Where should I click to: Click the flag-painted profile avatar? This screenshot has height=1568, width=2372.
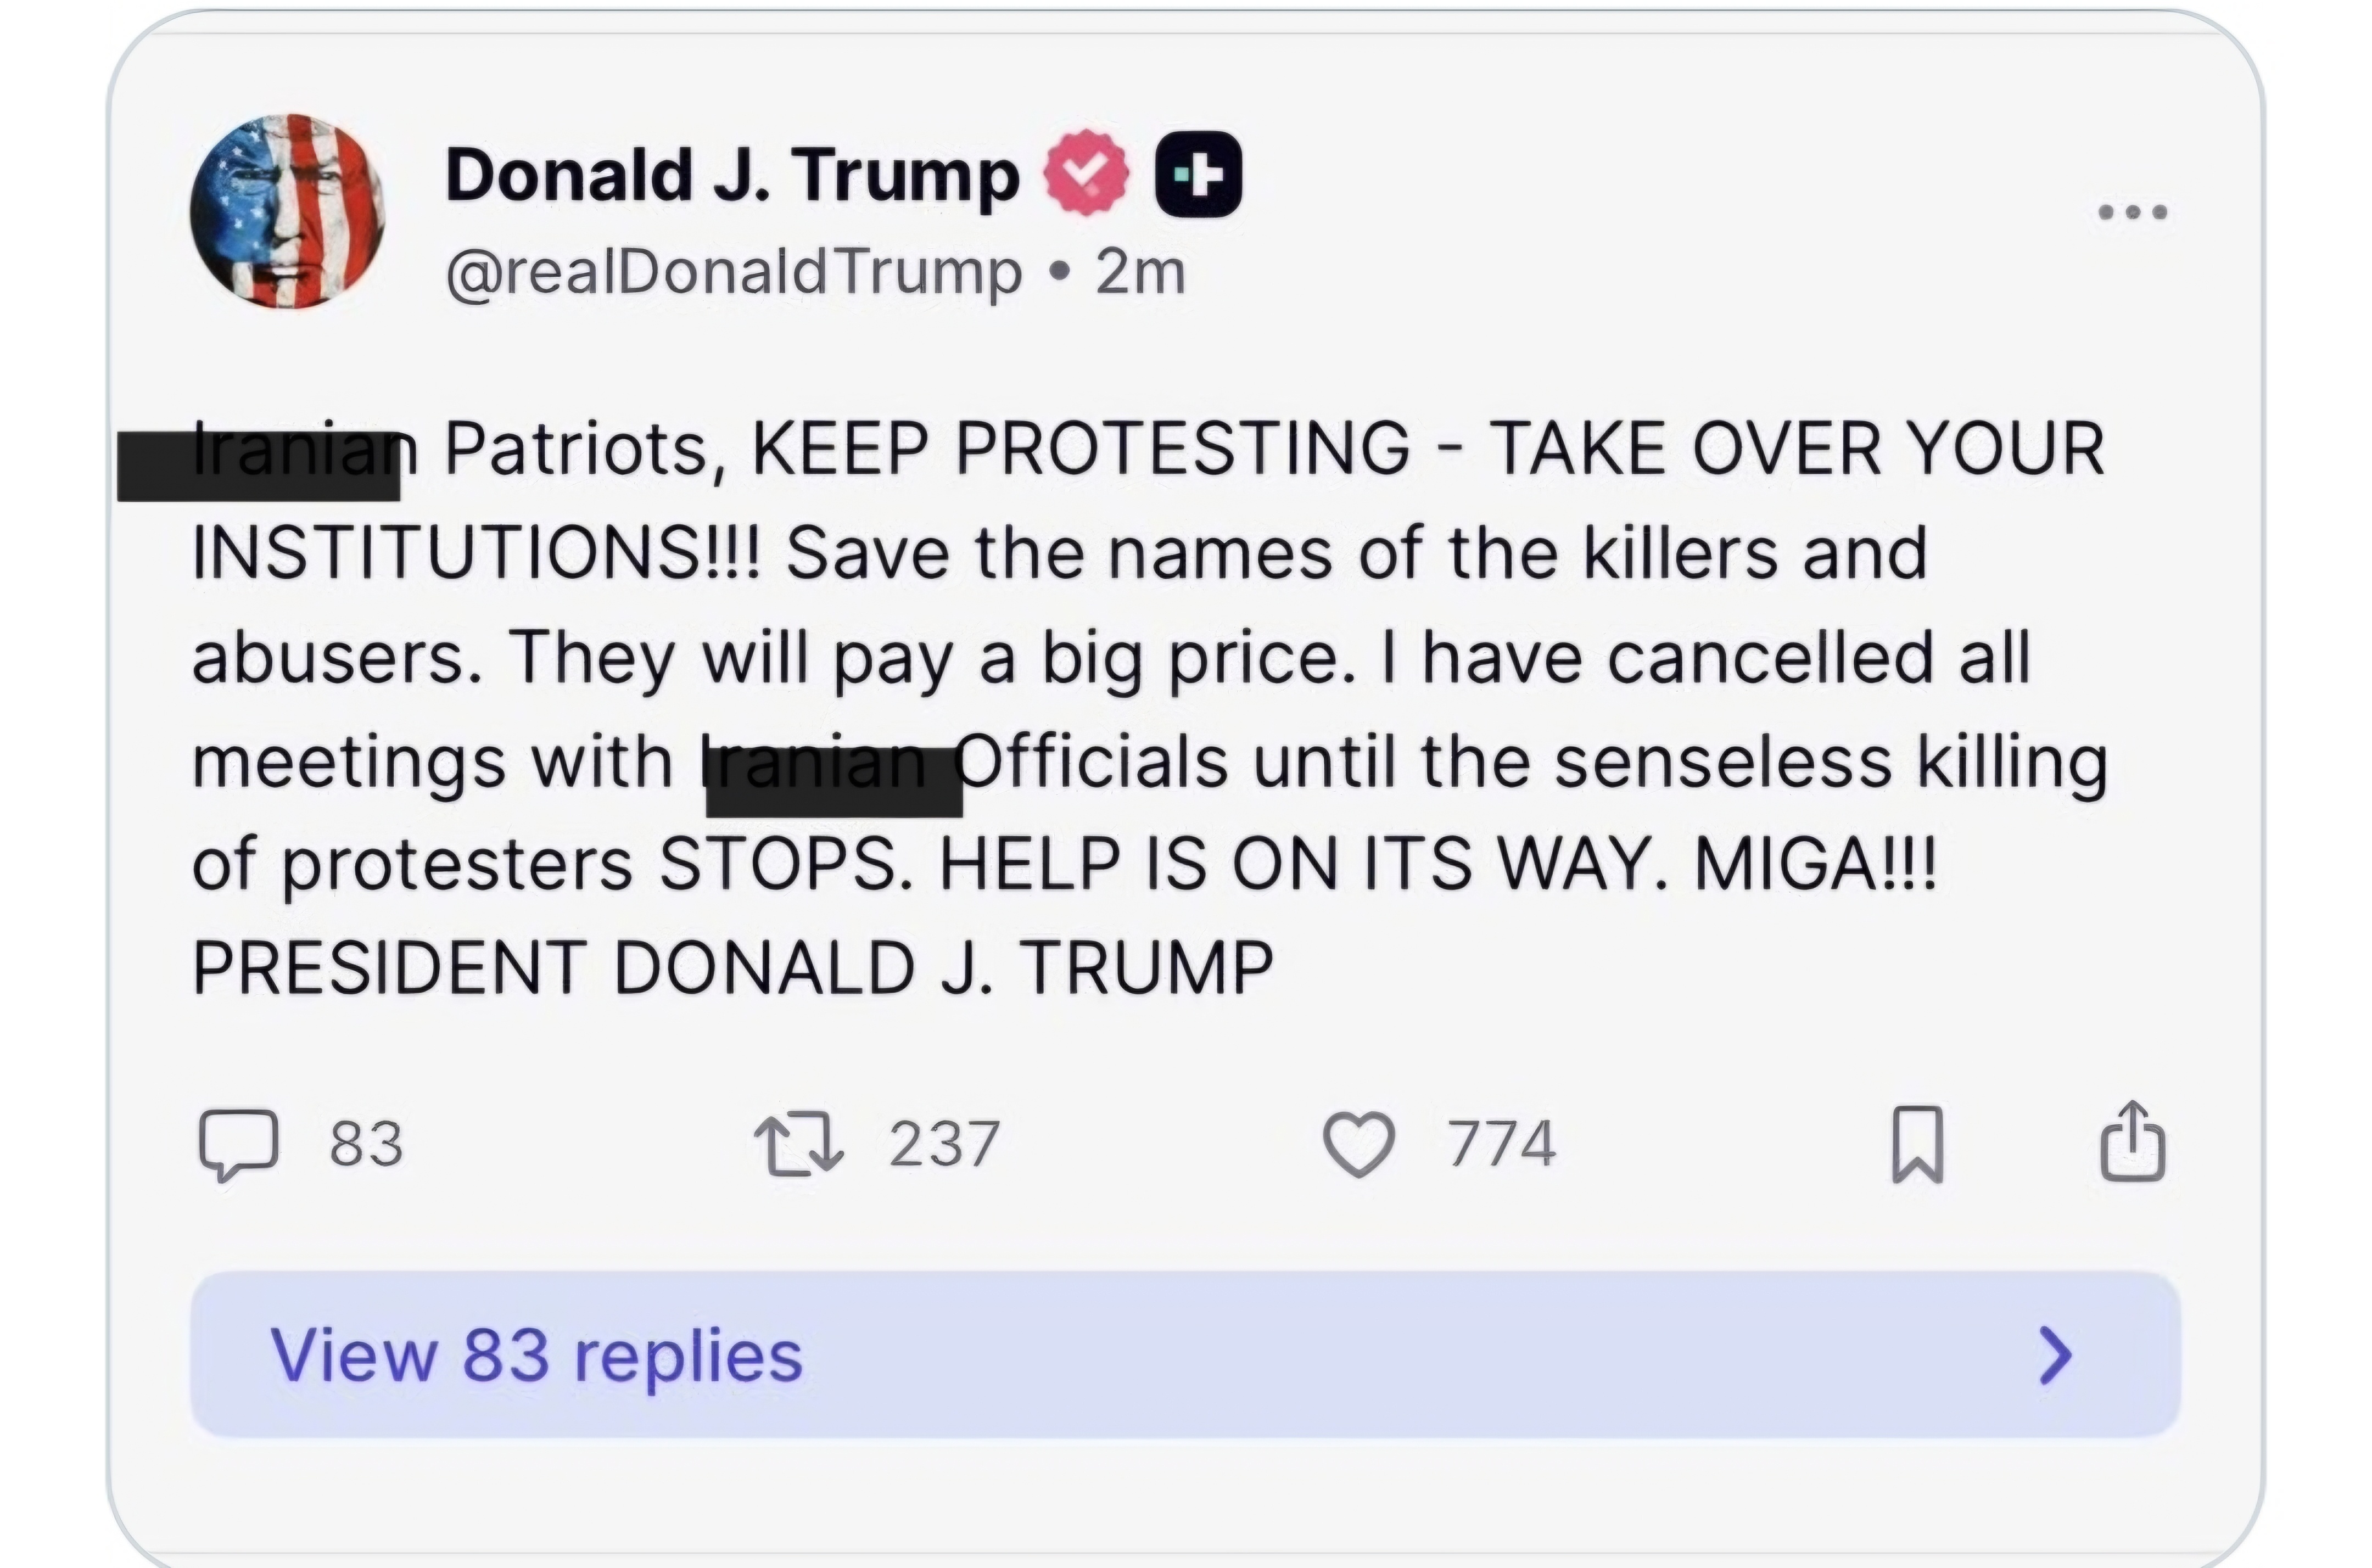[288, 211]
